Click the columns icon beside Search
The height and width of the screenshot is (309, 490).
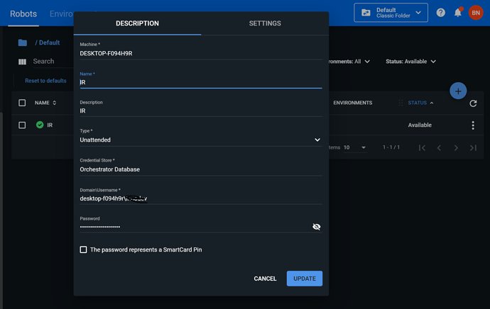pos(22,62)
